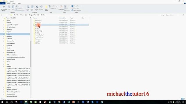Select Carbonite in the navigation tree
Image resolution: width=186 pixels, height=104 pixels.
9,39
